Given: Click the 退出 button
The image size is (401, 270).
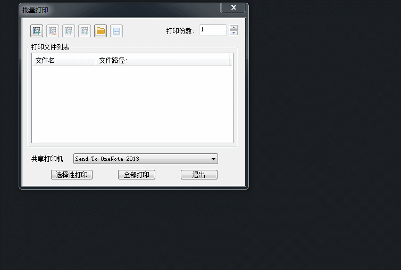Looking at the screenshot, I should point(199,175).
